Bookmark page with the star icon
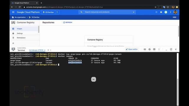The height and width of the screenshot is (106, 189). (156, 7)
